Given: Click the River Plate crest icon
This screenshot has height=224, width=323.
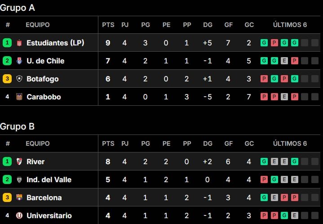Looking at the screenshot, I should [19, 161].
